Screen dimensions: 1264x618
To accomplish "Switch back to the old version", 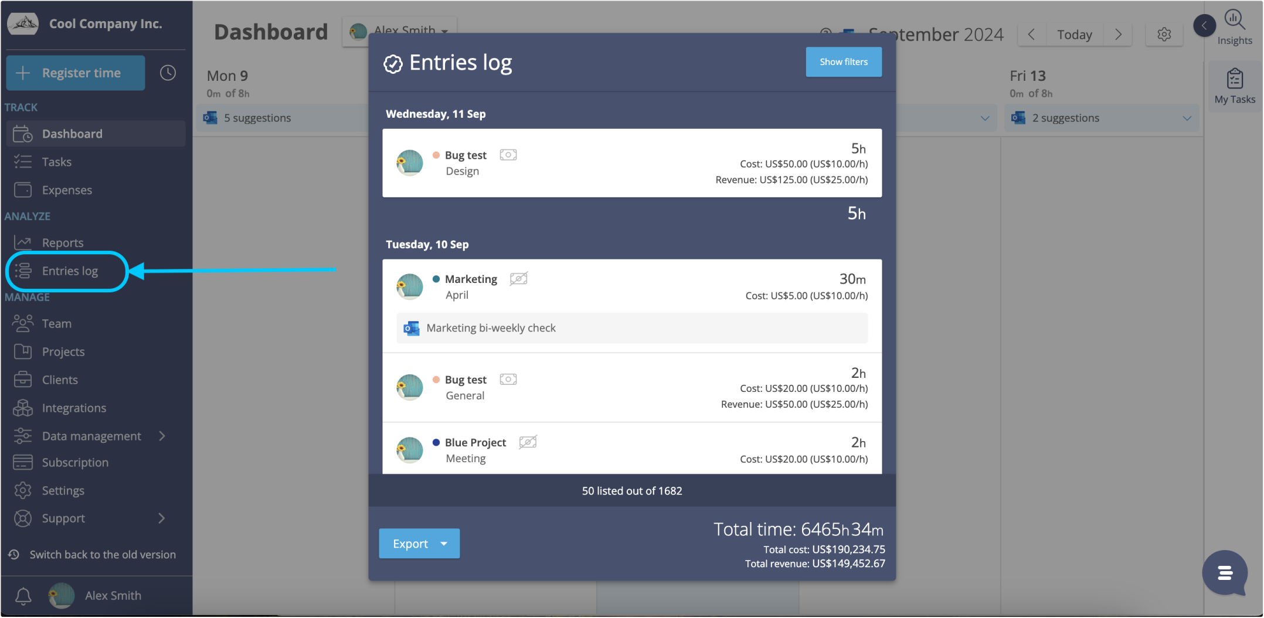I will point(102,555).
